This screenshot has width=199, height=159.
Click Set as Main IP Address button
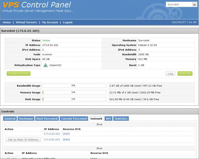point(23,140)
